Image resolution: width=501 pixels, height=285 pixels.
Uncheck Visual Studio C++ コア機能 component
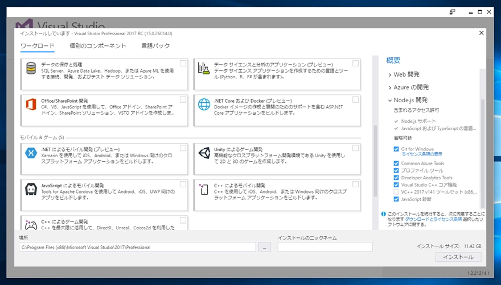coord(396,185)
